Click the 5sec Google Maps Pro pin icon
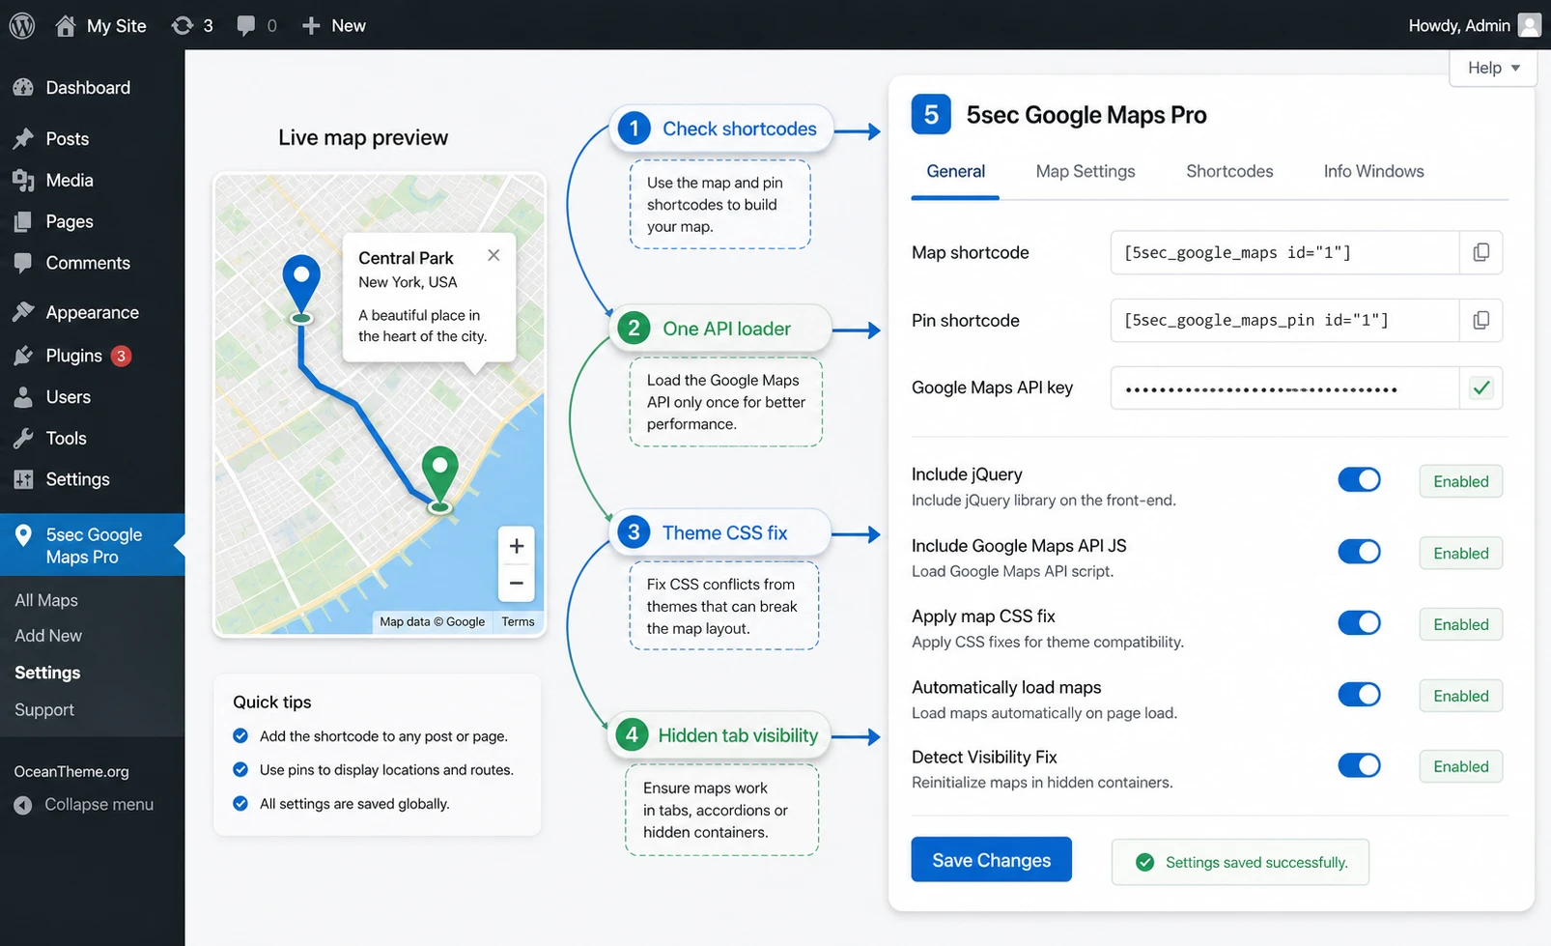Image resolution: width=1551 pixels, height=946 pixels. point(23,534)
